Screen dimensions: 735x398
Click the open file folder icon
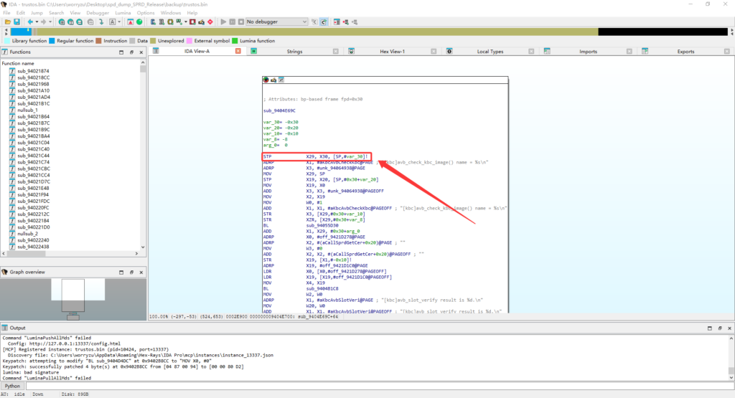click(x=8, y=22)
